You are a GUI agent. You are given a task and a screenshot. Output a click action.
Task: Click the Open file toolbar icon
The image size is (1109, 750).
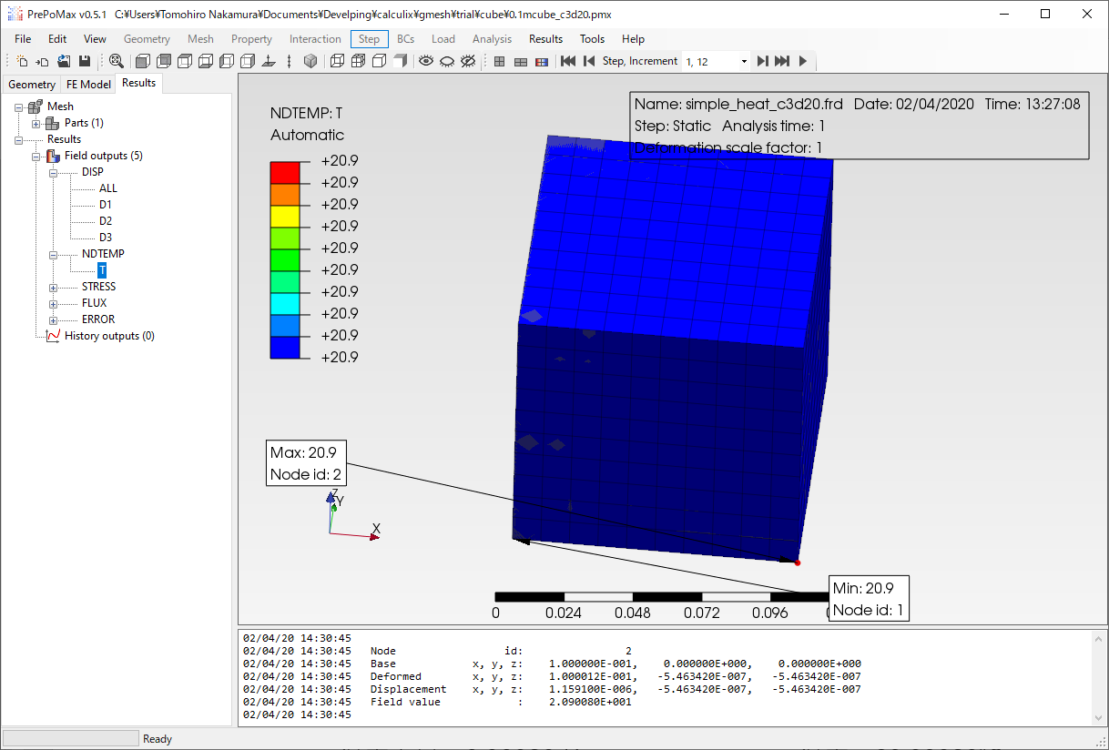[64, 61]
